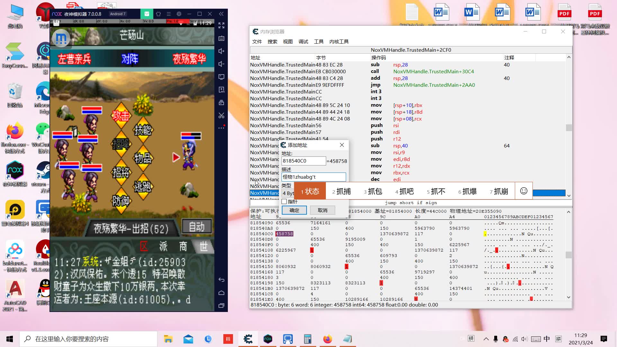The image size is (617, 347).
Task: Select 逃跑 flee command in game
Action: coord(143,186)
